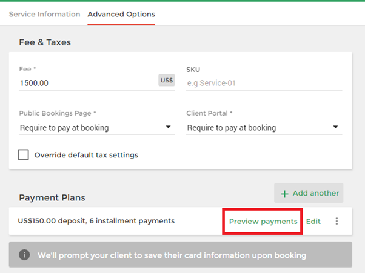365x273 pixels.
Task: Open the payment plan three-dot menu
Action: click(337, 221)
